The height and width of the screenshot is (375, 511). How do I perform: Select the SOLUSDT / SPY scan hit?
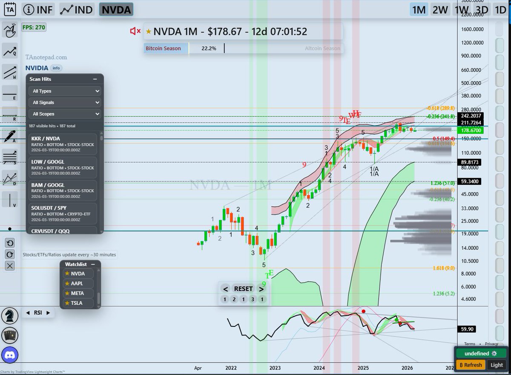[63, 213]
